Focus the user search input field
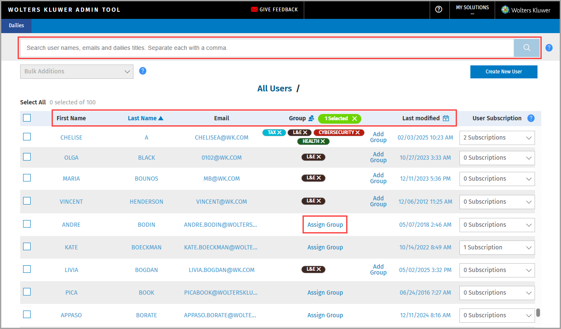Screen dimensions: 561x329 point(267,48)
